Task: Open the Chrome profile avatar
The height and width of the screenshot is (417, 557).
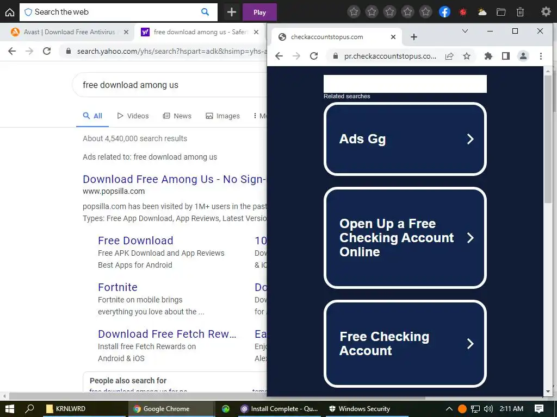Action: tap(523, 56)
